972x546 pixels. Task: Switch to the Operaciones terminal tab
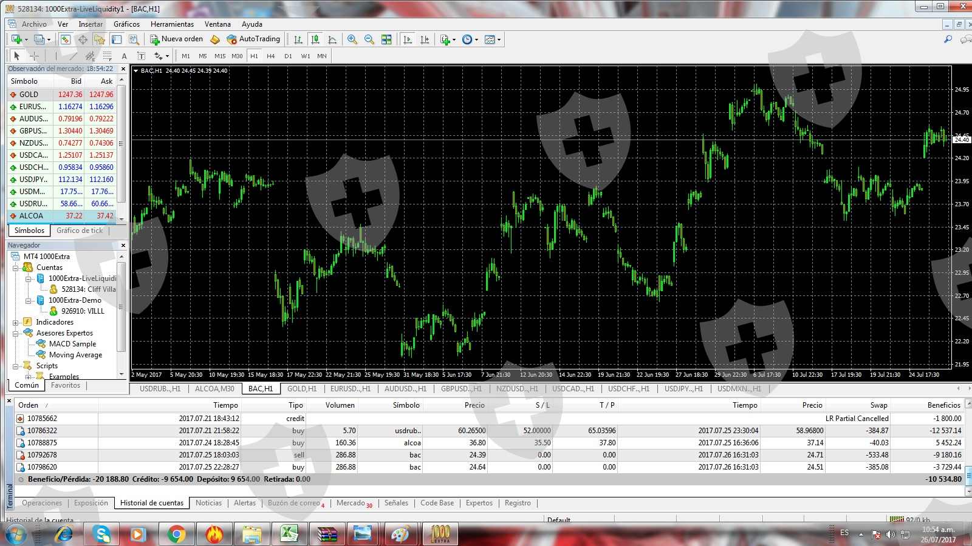(x=42, y=503)
